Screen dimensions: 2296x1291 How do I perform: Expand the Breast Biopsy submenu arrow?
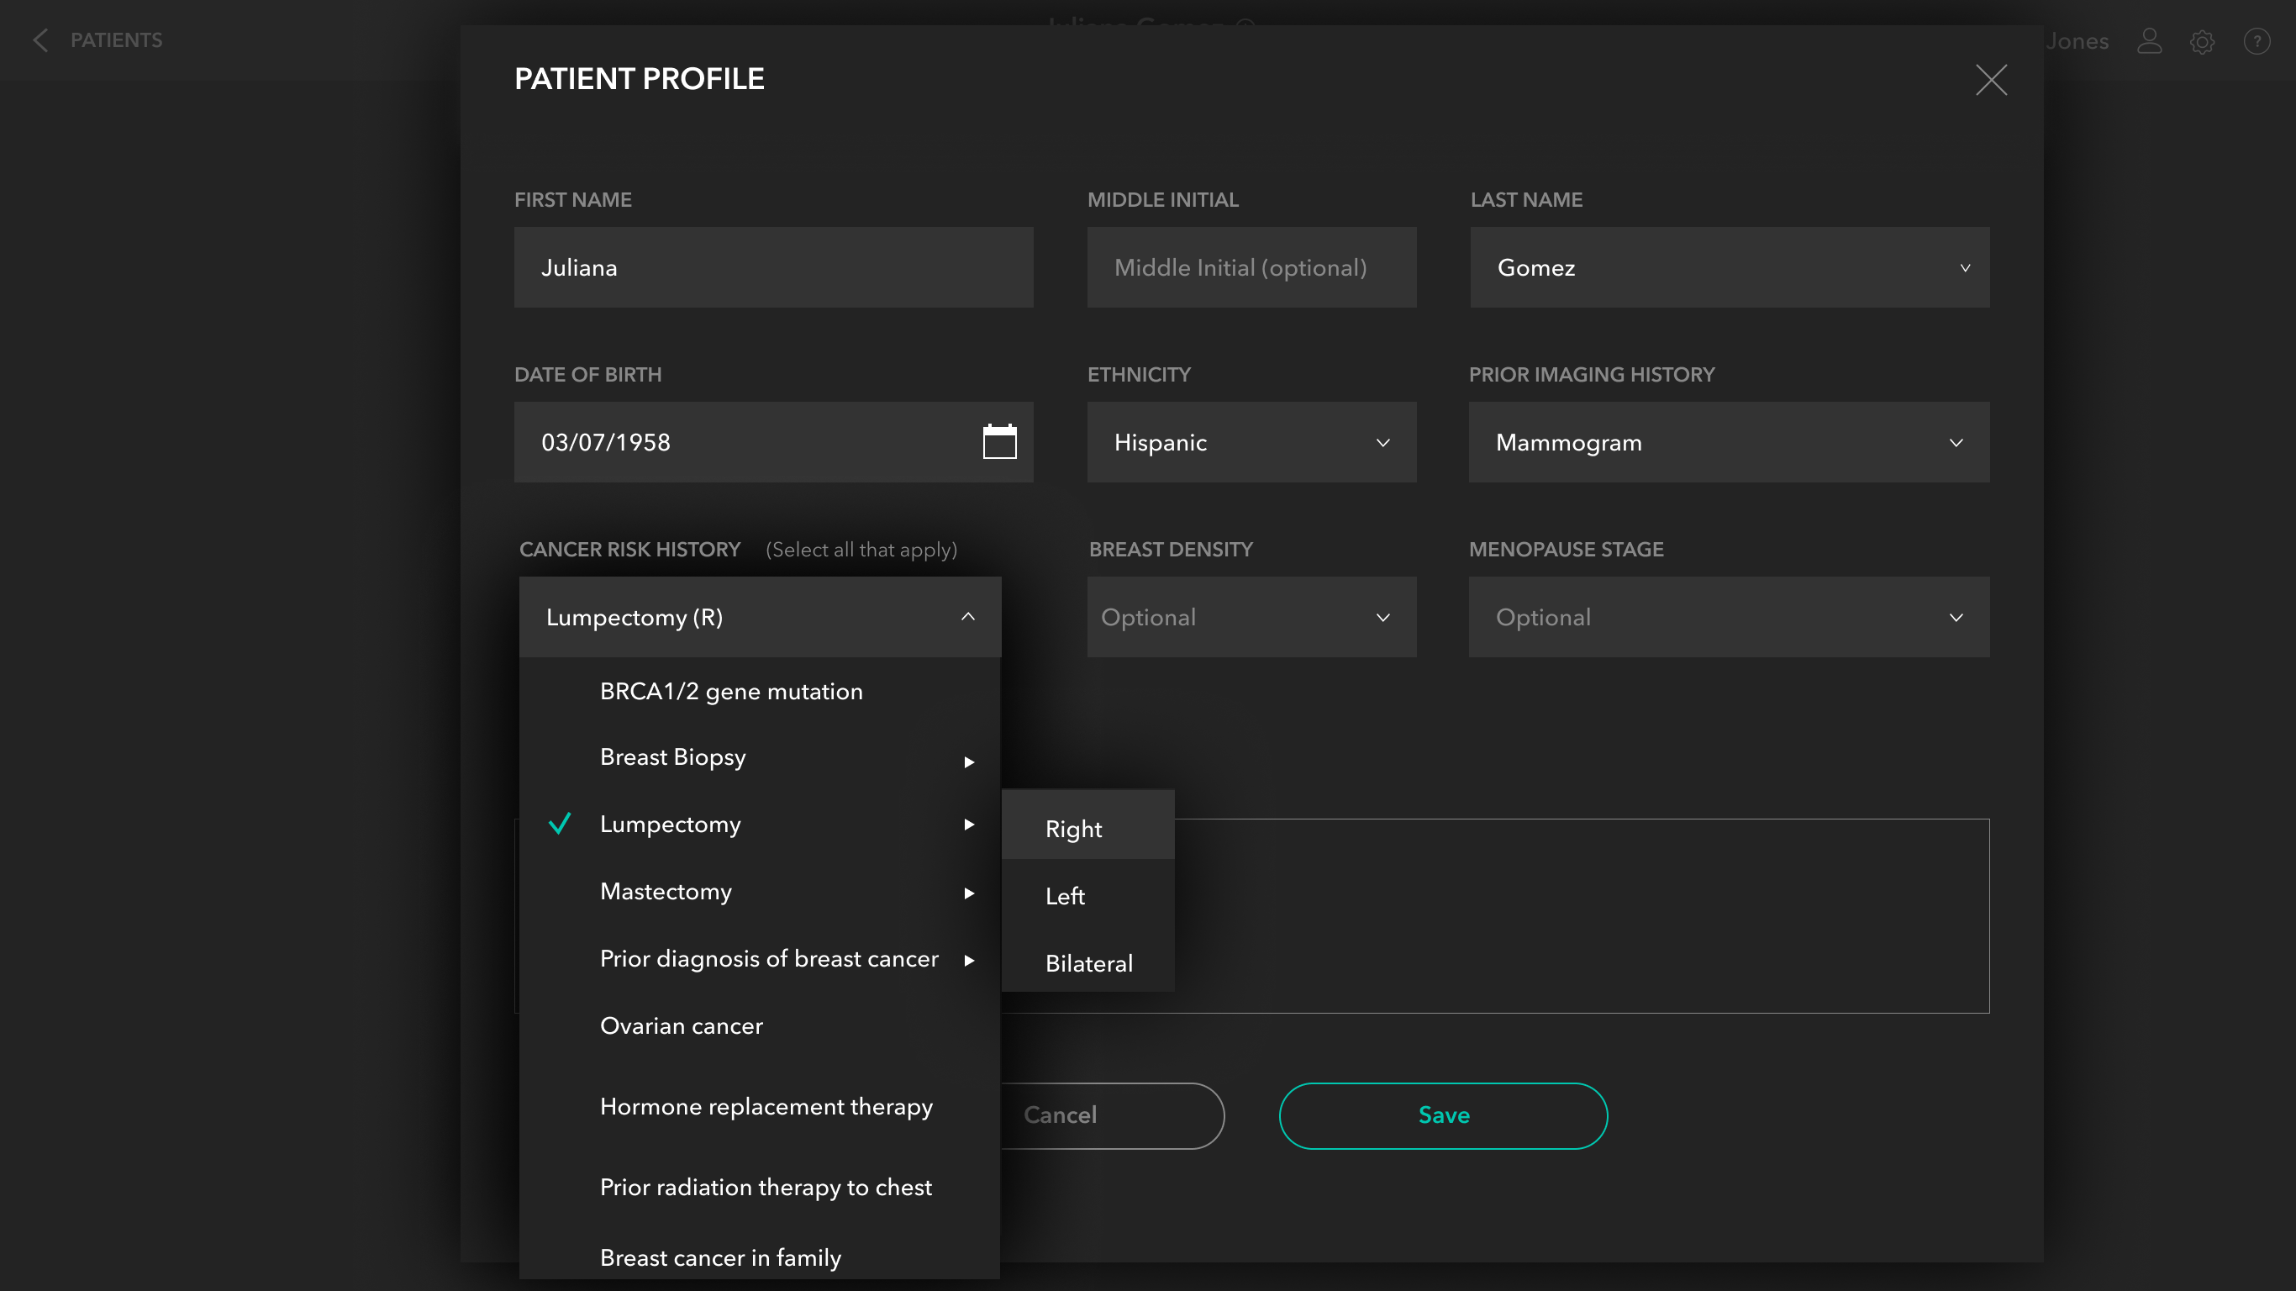point(969,762)
